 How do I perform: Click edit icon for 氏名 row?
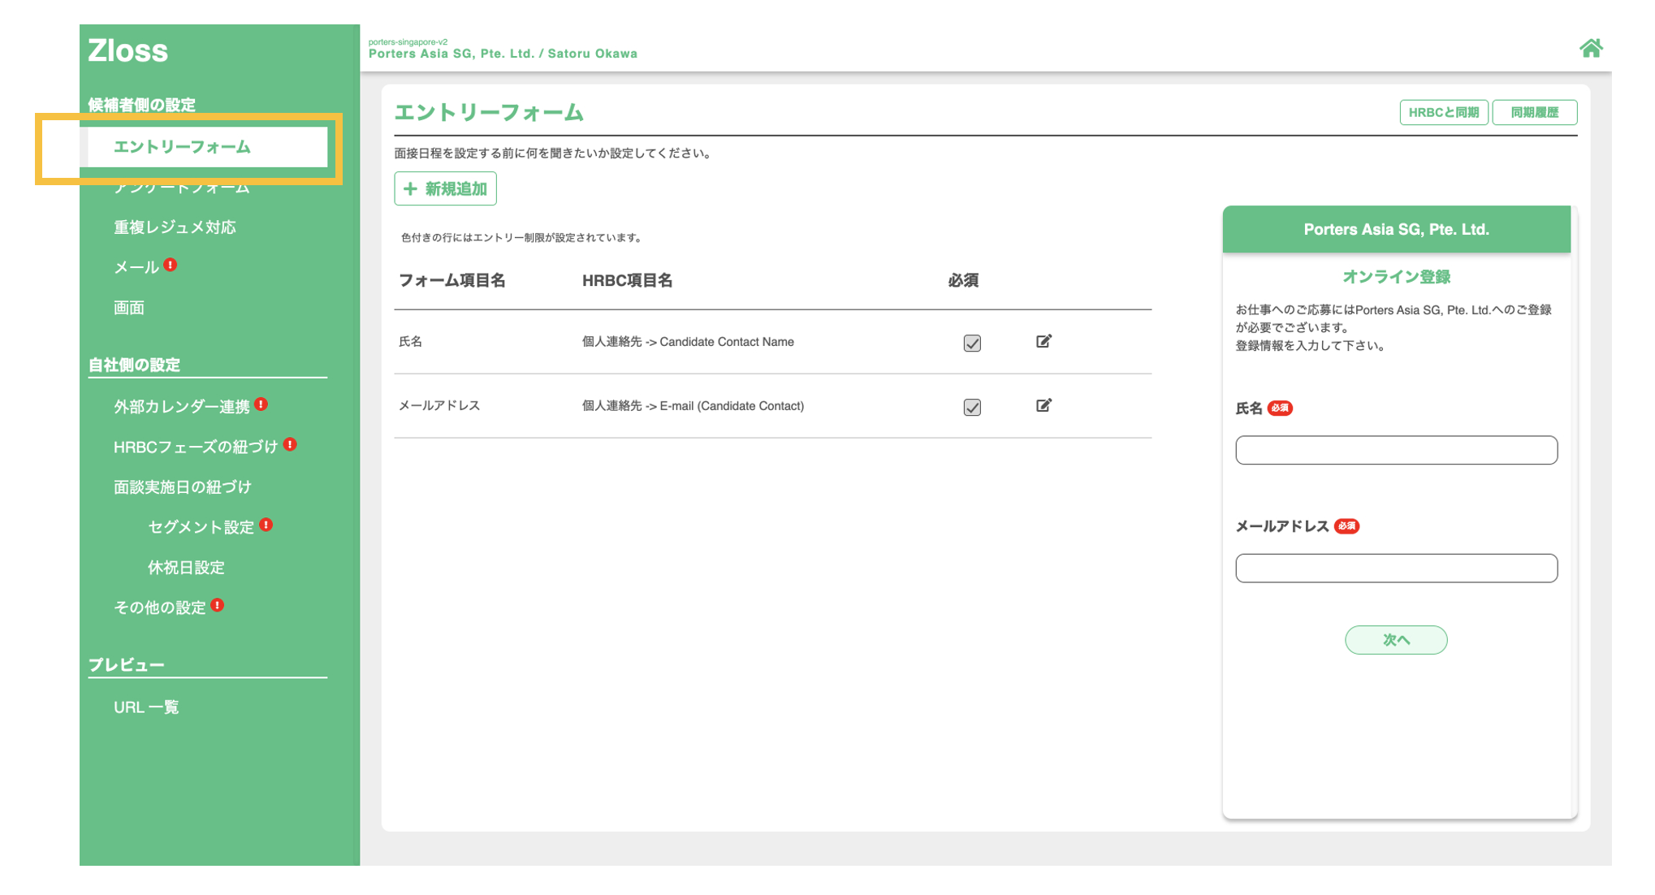click(x=1044, y=341)
